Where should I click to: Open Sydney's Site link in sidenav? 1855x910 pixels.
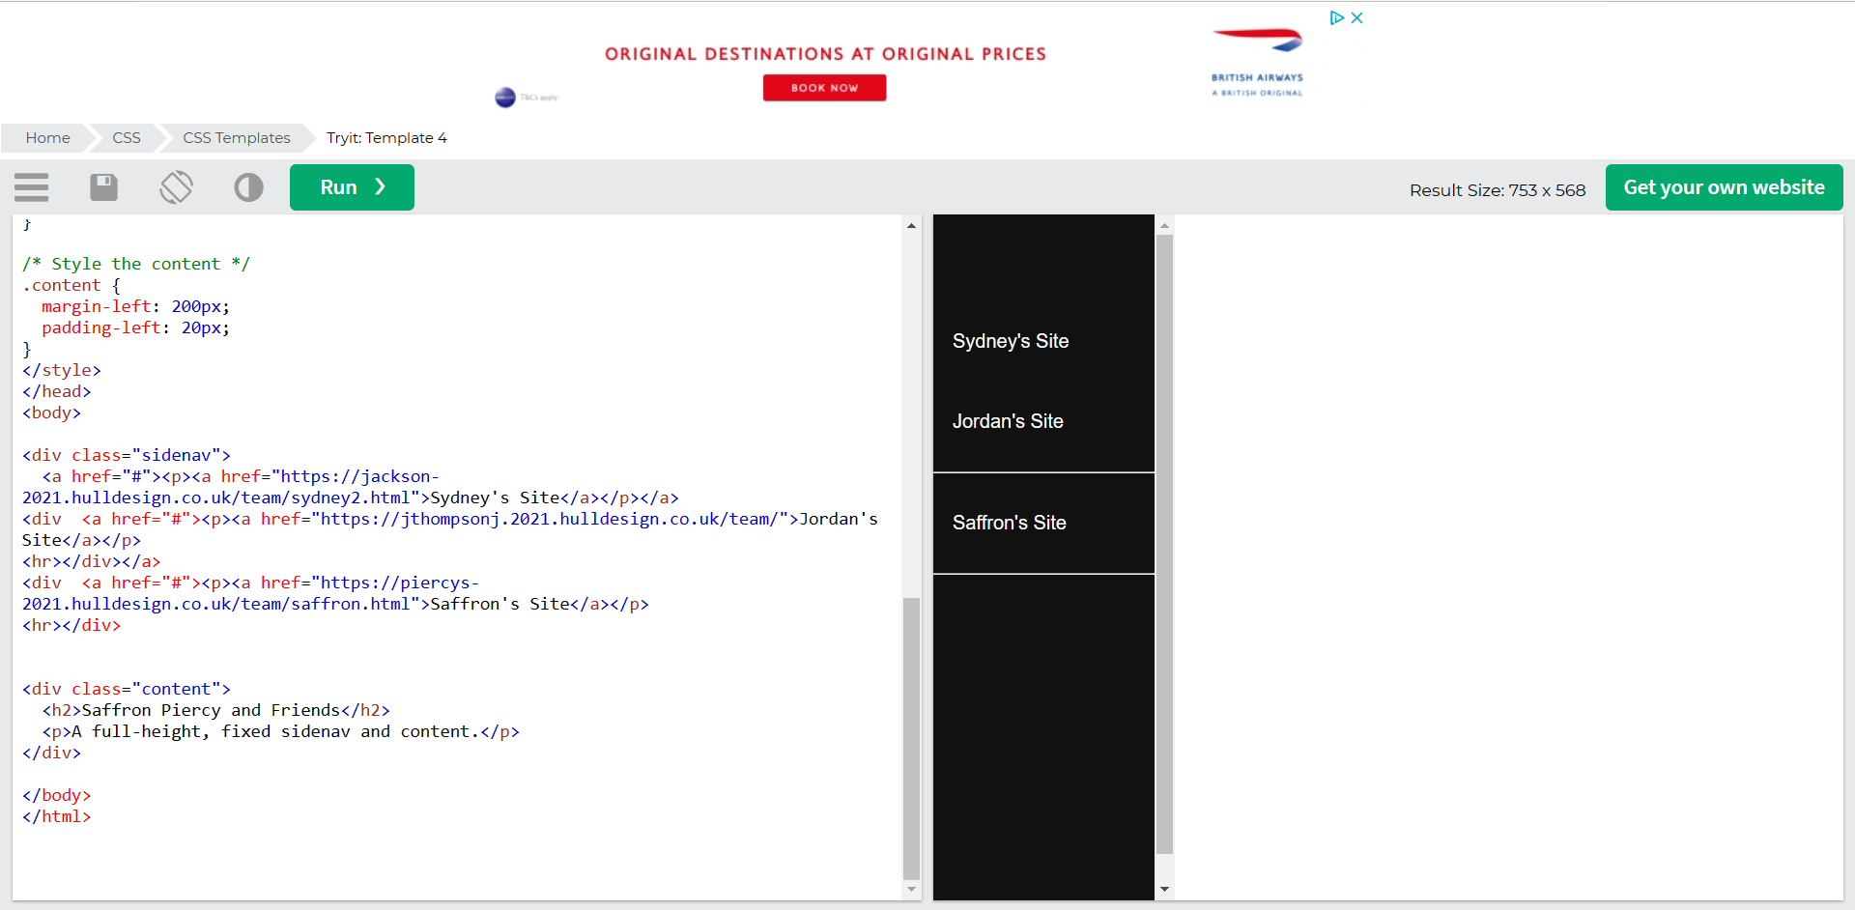pyautogui.click(x=1010, y=341)
